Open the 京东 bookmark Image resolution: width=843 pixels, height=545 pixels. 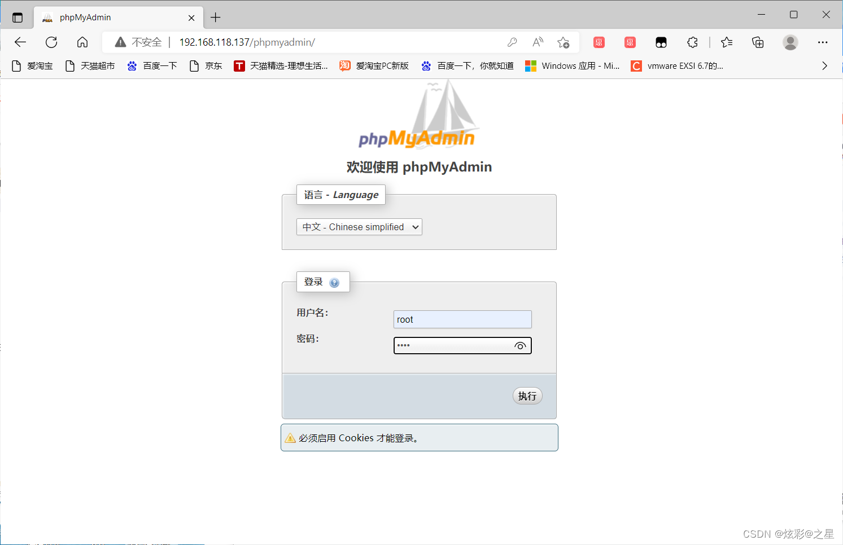206,65
